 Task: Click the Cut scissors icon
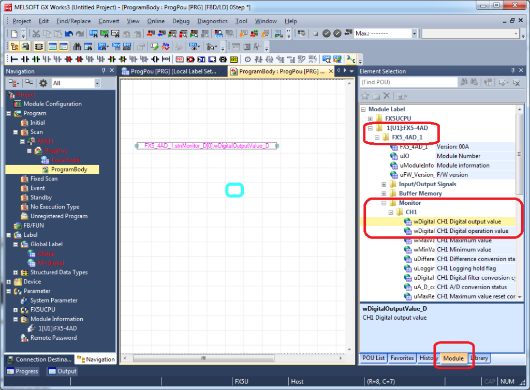[36, 34]
